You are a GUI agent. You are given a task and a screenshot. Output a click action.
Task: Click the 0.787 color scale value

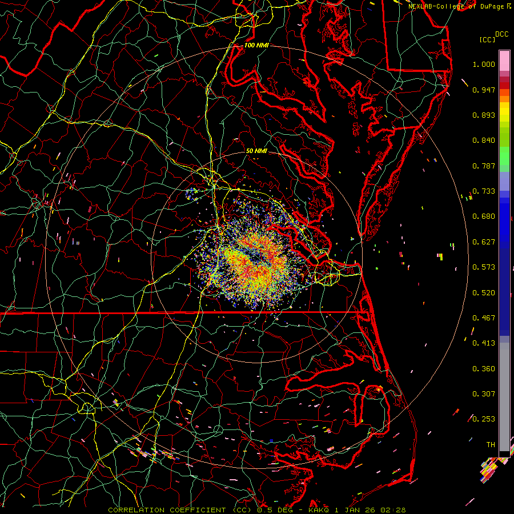484,166
